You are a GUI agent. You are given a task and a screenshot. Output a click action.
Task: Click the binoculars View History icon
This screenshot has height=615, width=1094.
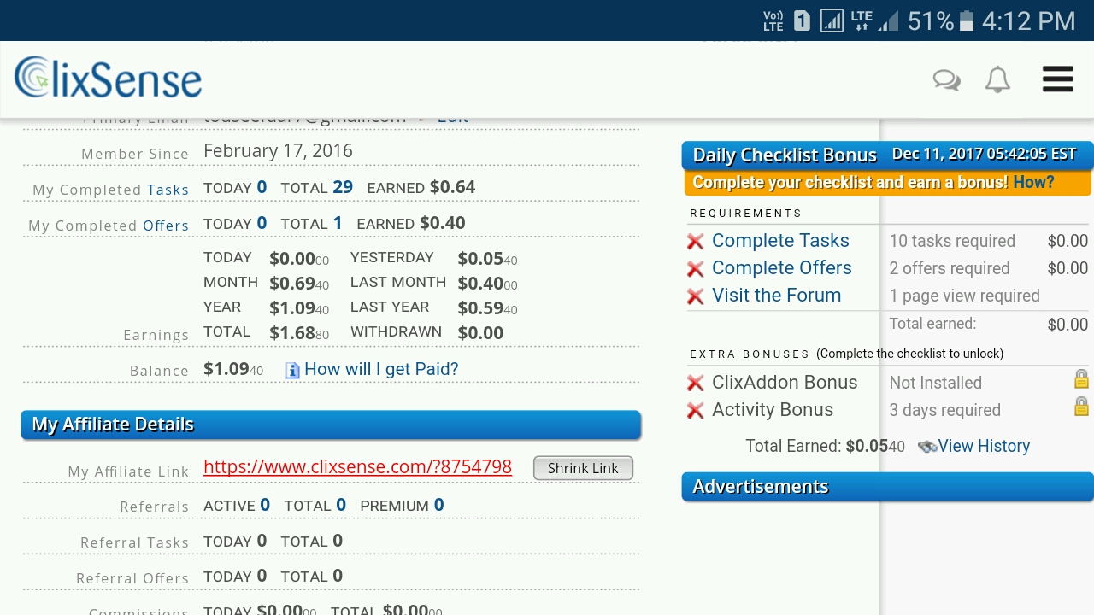pyautogui.click(x=926, y=446)
